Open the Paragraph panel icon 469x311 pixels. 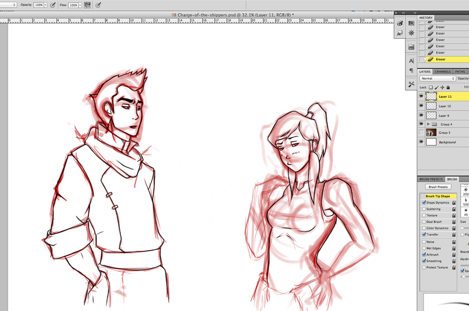click(x=411, y=70)
